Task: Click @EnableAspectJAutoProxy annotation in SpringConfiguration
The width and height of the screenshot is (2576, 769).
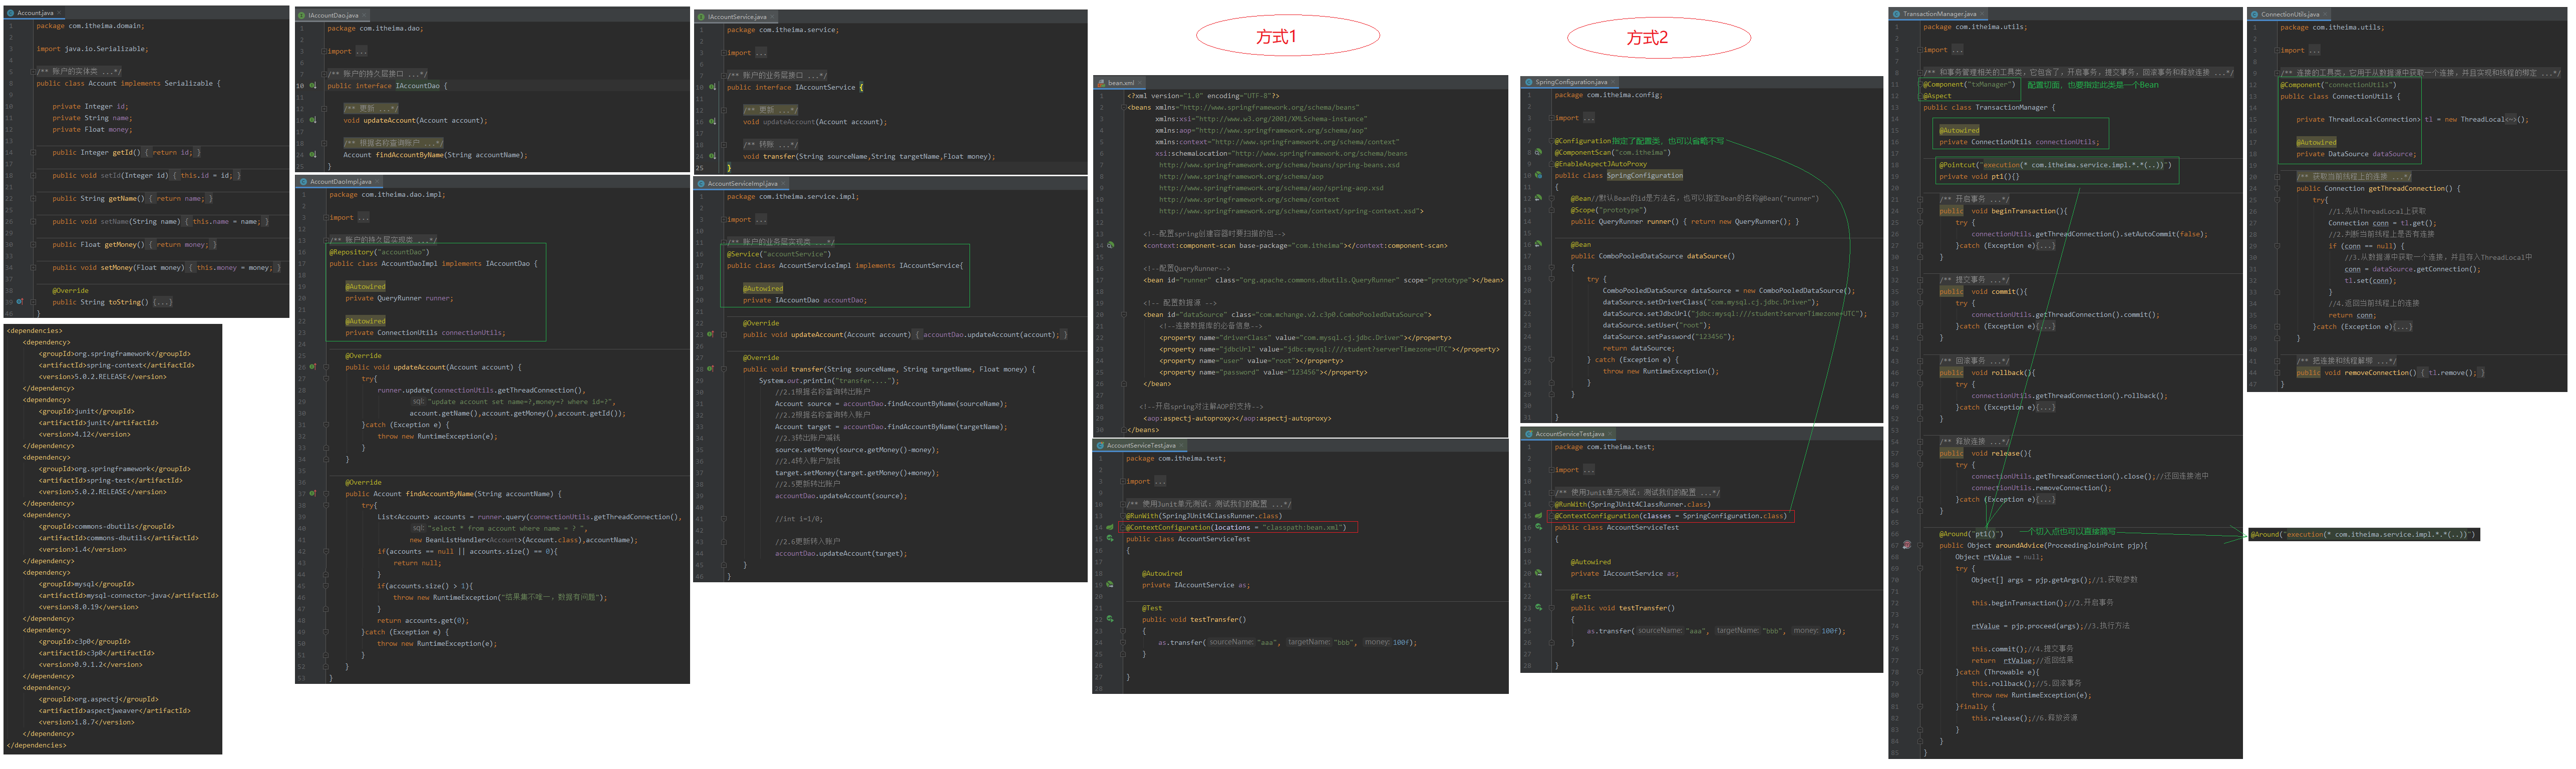Action: point(1600,164)
